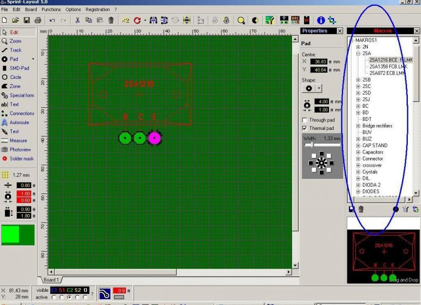
Task: Save the layout with floppy icon
Action: [x=27, y=20]
